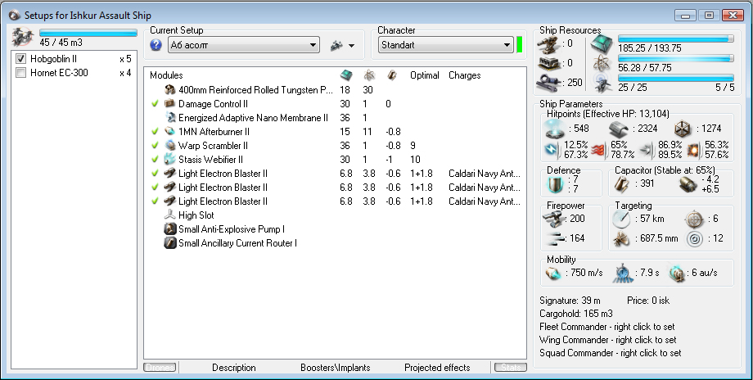Click the powergrid resource icon near 56.28

tap(602, 63)
